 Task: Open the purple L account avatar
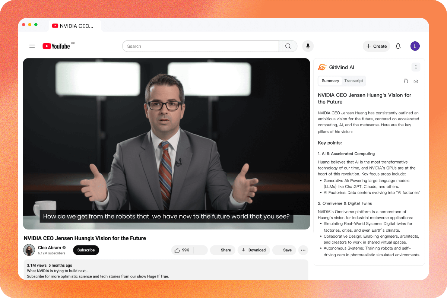point(415,46)
